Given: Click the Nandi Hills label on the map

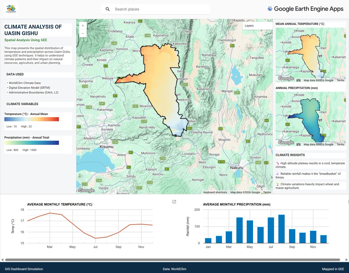Looking at the screenshot, I should pos(147,127).
